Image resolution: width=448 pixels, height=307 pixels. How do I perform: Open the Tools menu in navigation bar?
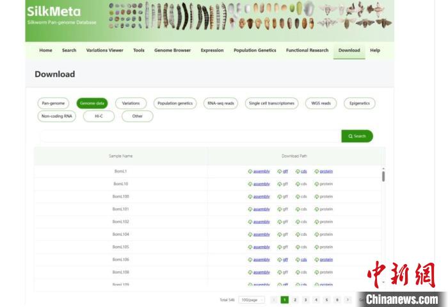tap(139, 50)
